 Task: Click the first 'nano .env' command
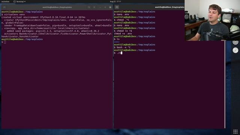click(x=121, y=14)
